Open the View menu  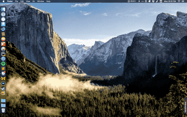click(28, 1)
